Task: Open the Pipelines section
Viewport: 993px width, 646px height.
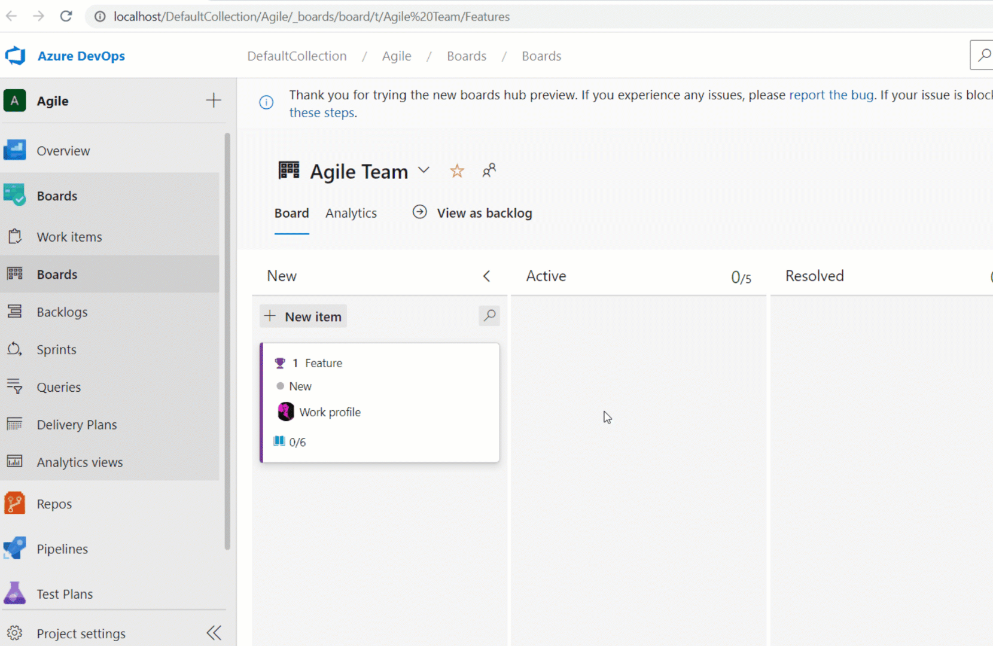Action: (x=62, y=549)
